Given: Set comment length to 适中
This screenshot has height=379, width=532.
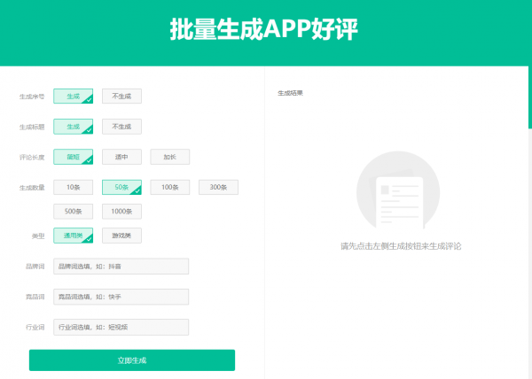Looking at the screenshot, I should [x=121, y=157].
